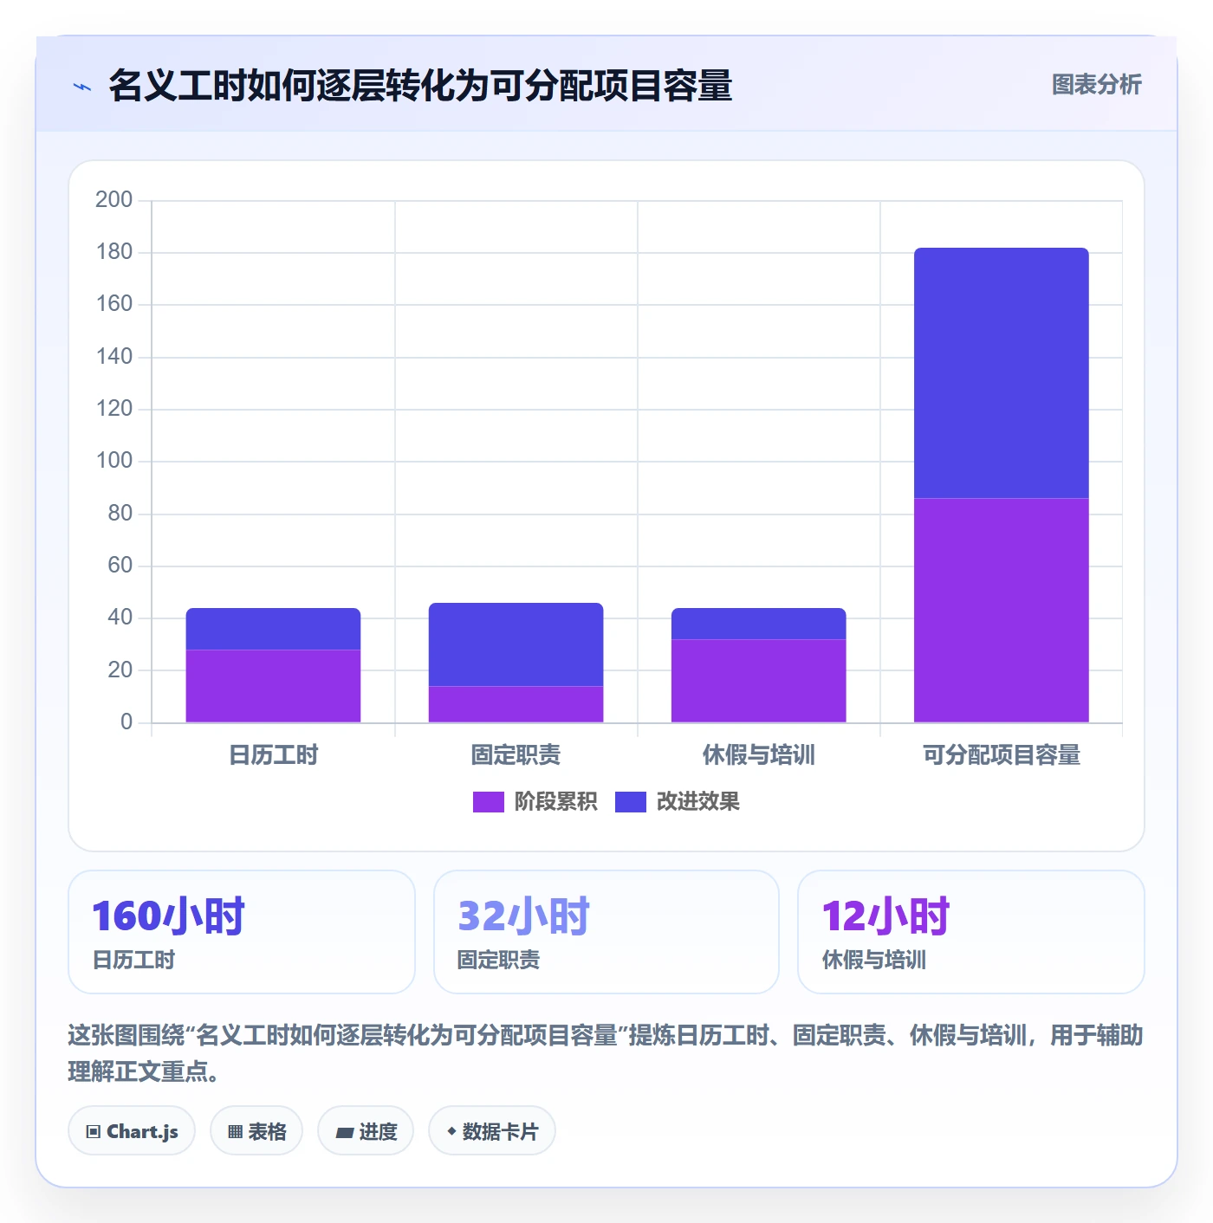Image resolution: width=1213 pixels, height=1223 pixels.
Task: Click the 休假与培训 x-axis label
Action: [x=758, y=755]
